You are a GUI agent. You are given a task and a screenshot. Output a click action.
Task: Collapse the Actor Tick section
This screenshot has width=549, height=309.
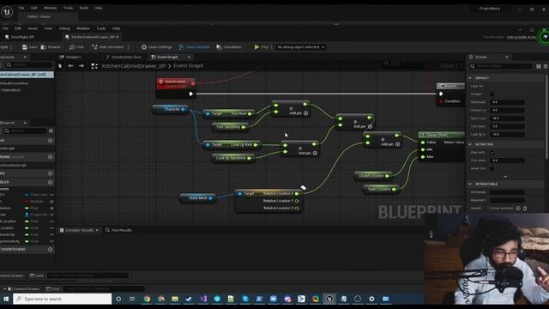point(470,144)
